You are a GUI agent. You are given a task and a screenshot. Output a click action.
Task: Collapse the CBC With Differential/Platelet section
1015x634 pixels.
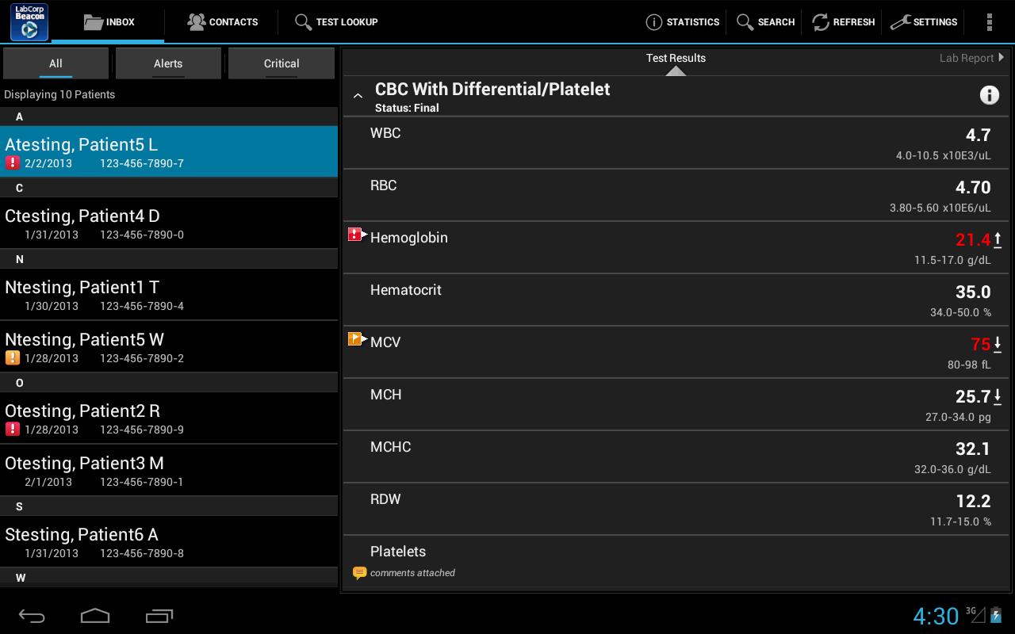click(x=358, y=96)
